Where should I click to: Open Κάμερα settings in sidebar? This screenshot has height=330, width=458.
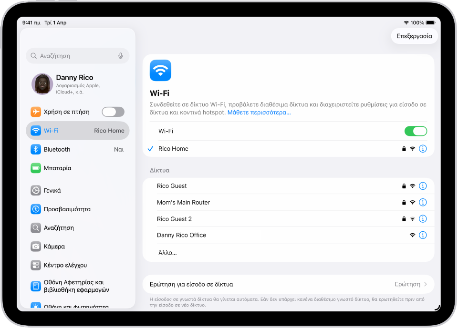(78, 247)
